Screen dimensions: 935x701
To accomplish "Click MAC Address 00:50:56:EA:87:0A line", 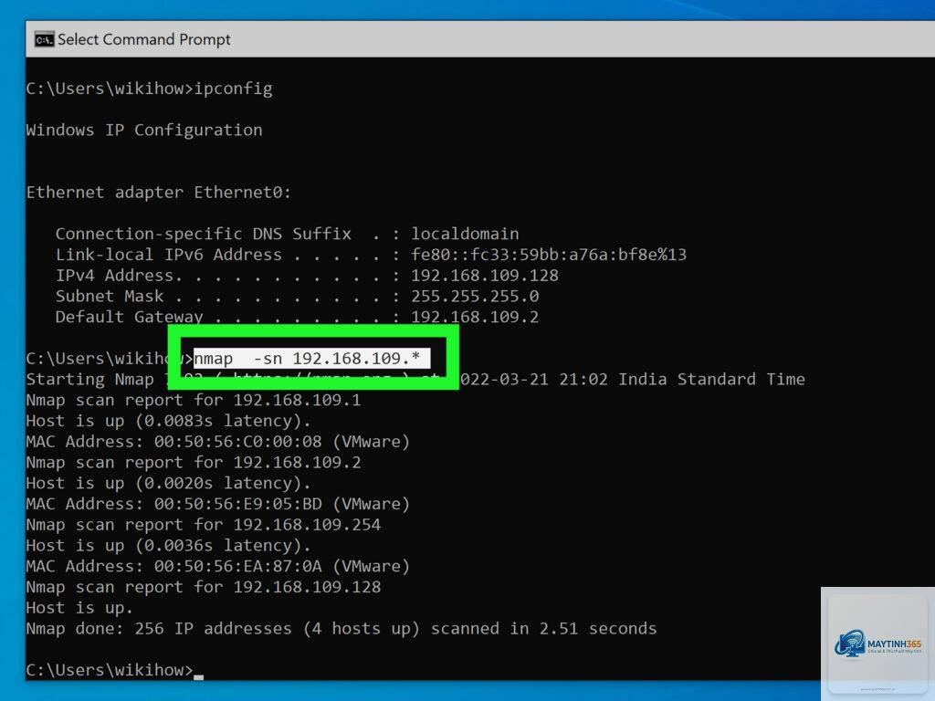I will tap(217, 566).
